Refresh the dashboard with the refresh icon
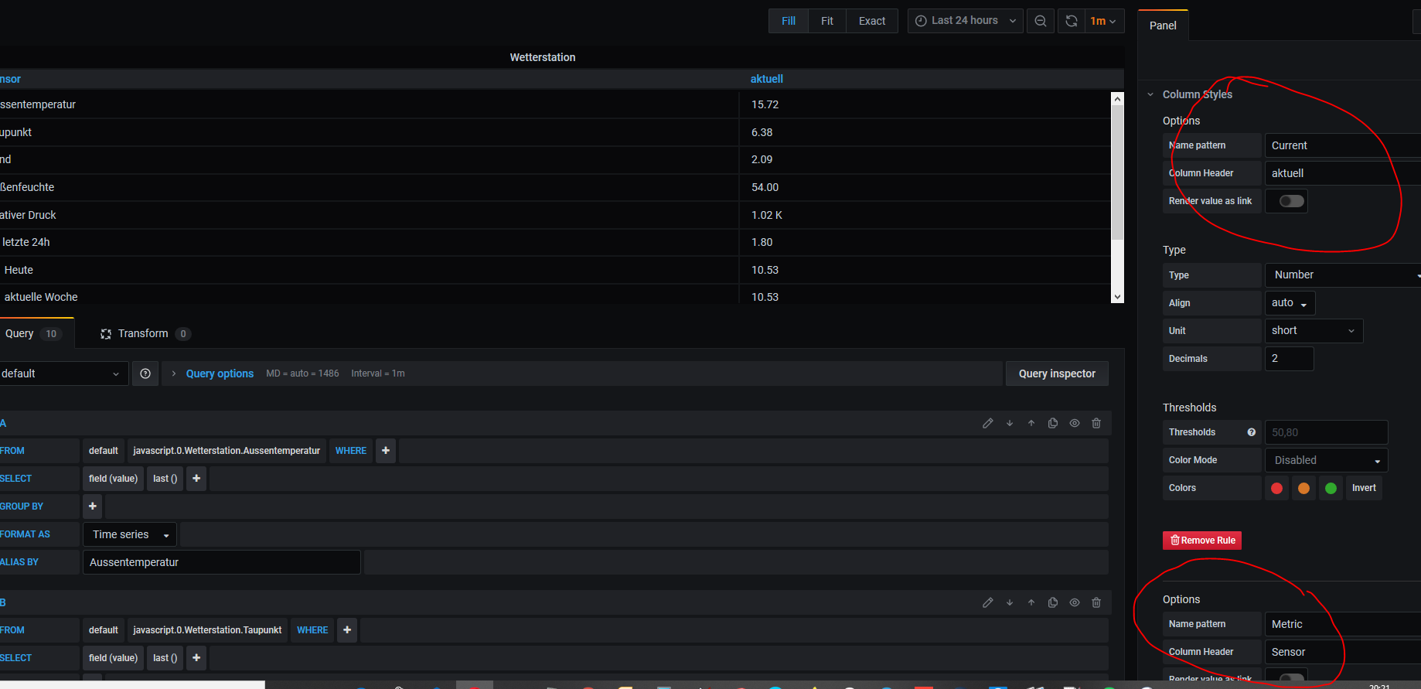 tap(1071, 21)
